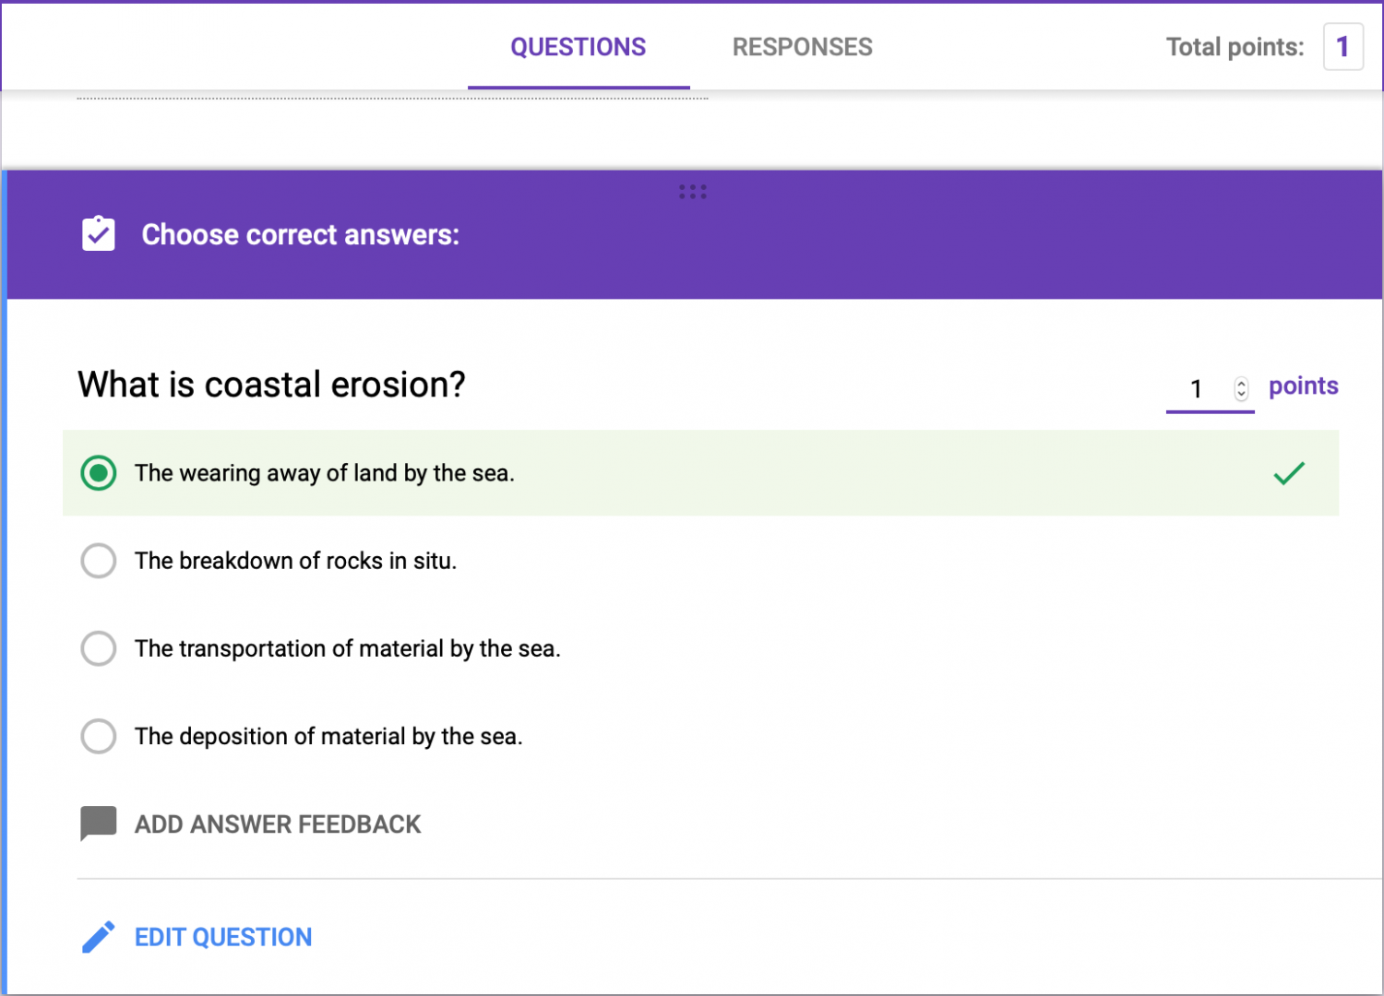Click the points label next to the input

coord(1303,385)
